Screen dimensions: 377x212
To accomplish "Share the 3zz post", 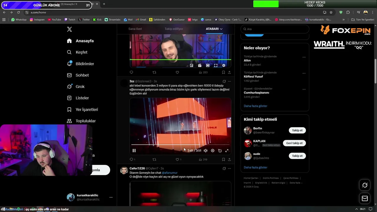I will click(x=229, y=159).
